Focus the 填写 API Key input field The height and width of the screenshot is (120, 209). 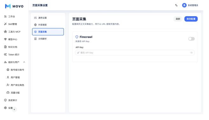[x=135, y=53]
